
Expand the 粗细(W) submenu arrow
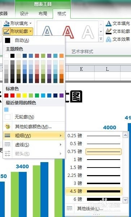(61, 135)
